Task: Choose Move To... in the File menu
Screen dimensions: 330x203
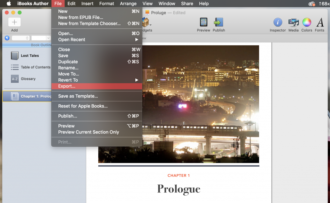Action: (97, 74)
